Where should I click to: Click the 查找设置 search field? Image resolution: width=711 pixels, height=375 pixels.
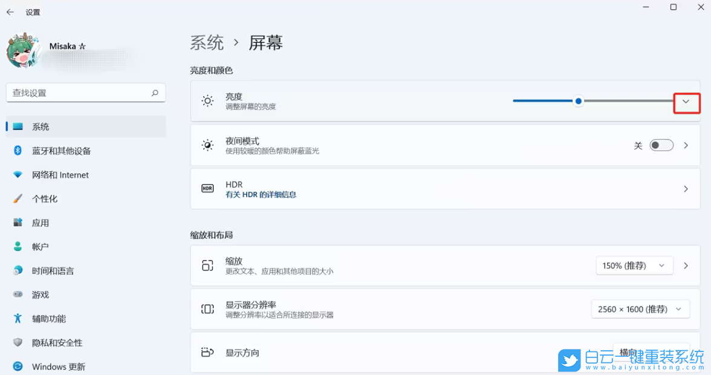pyautogui.click(x=85, y=93)
